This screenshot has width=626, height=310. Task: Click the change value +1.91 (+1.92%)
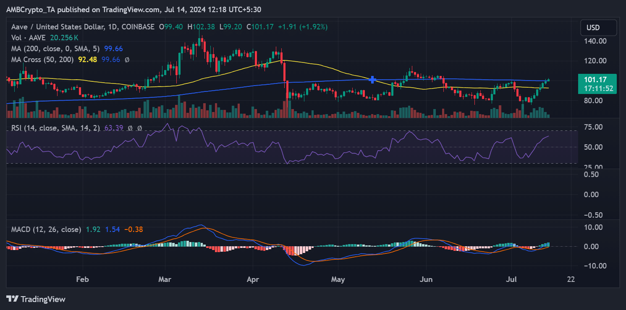point(302,27)
